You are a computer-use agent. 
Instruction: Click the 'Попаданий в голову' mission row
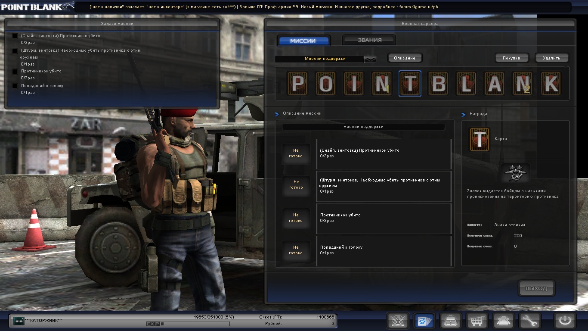(384, 251)
